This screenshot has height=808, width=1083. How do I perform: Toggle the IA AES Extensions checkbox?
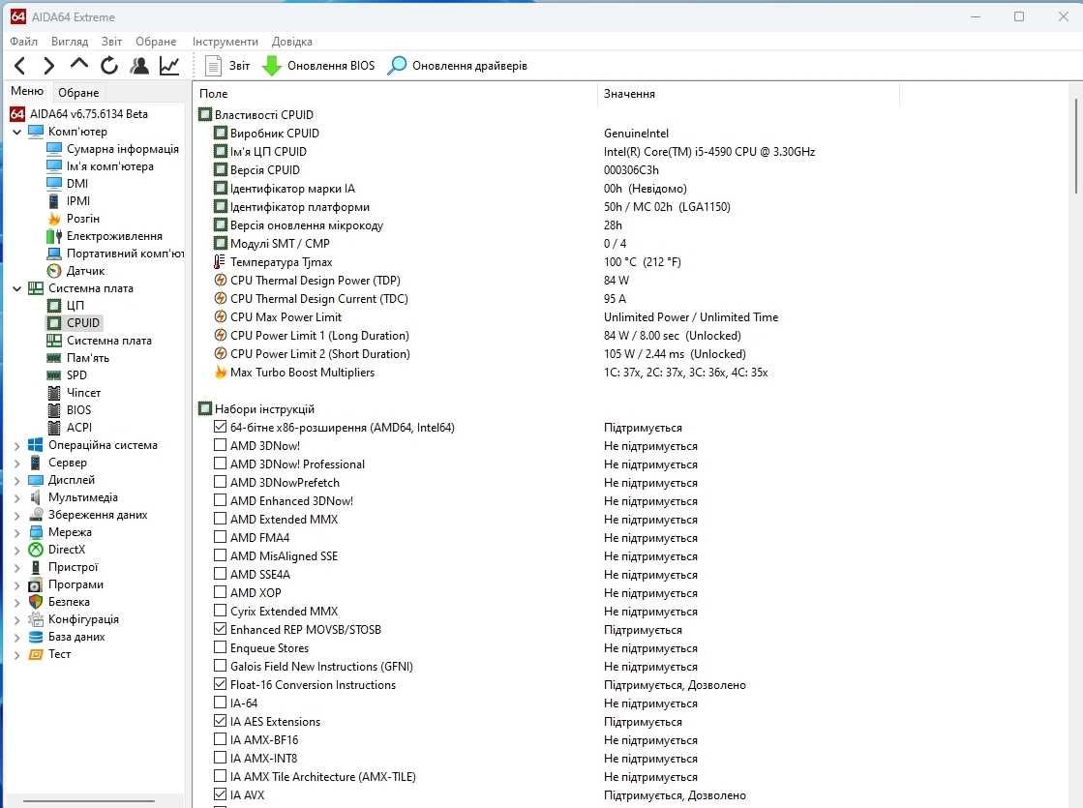click(220, 721)
